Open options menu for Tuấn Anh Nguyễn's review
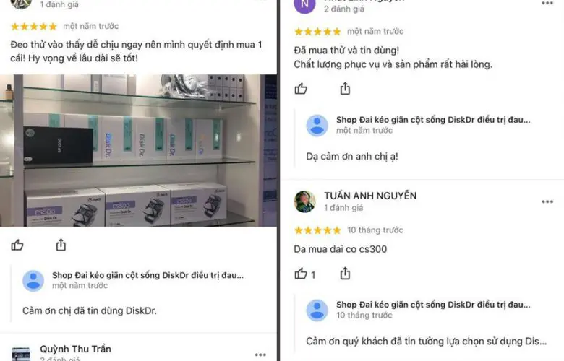Screen dimensions: 564x361 pos(547,202)
